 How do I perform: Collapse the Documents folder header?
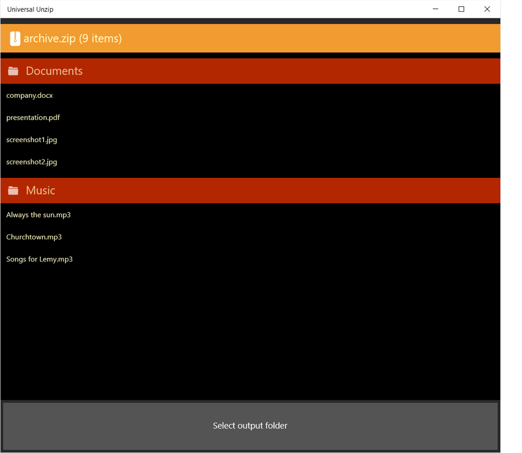click(x=250, y=71)
